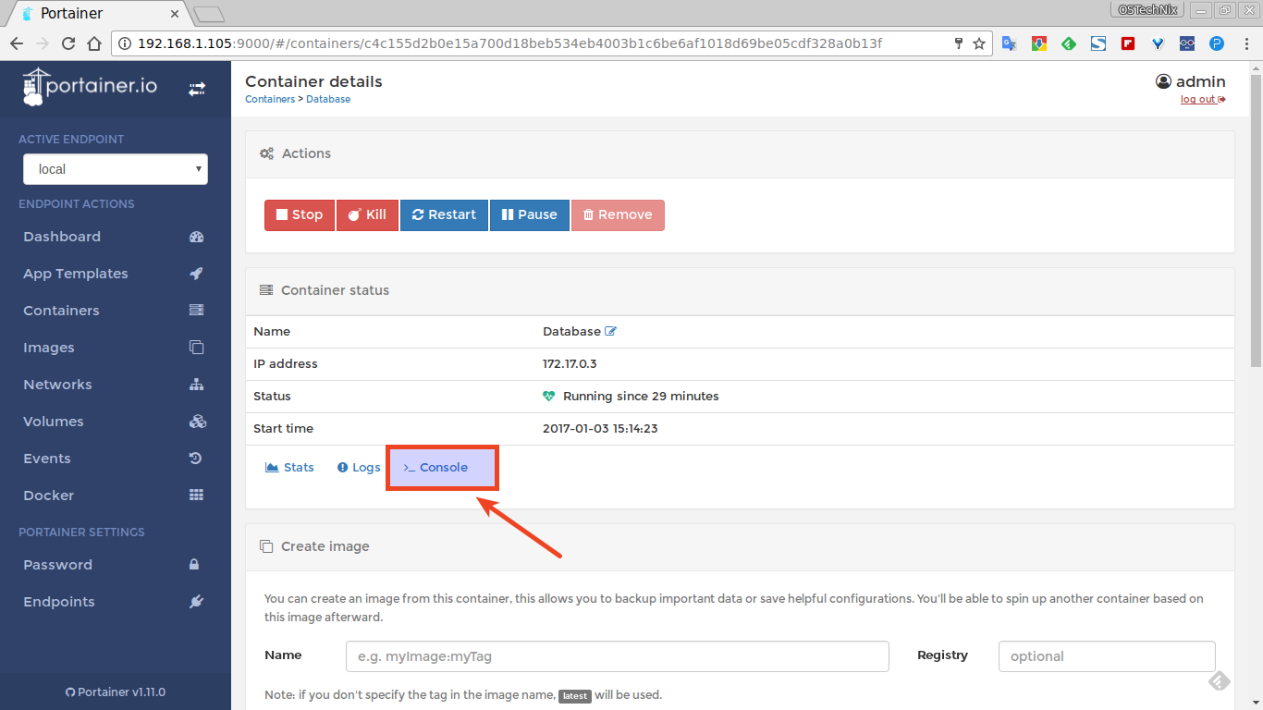Click the Google Translate extension icon
Viewport: 1263px width, 710px height.
[1010, 43]
